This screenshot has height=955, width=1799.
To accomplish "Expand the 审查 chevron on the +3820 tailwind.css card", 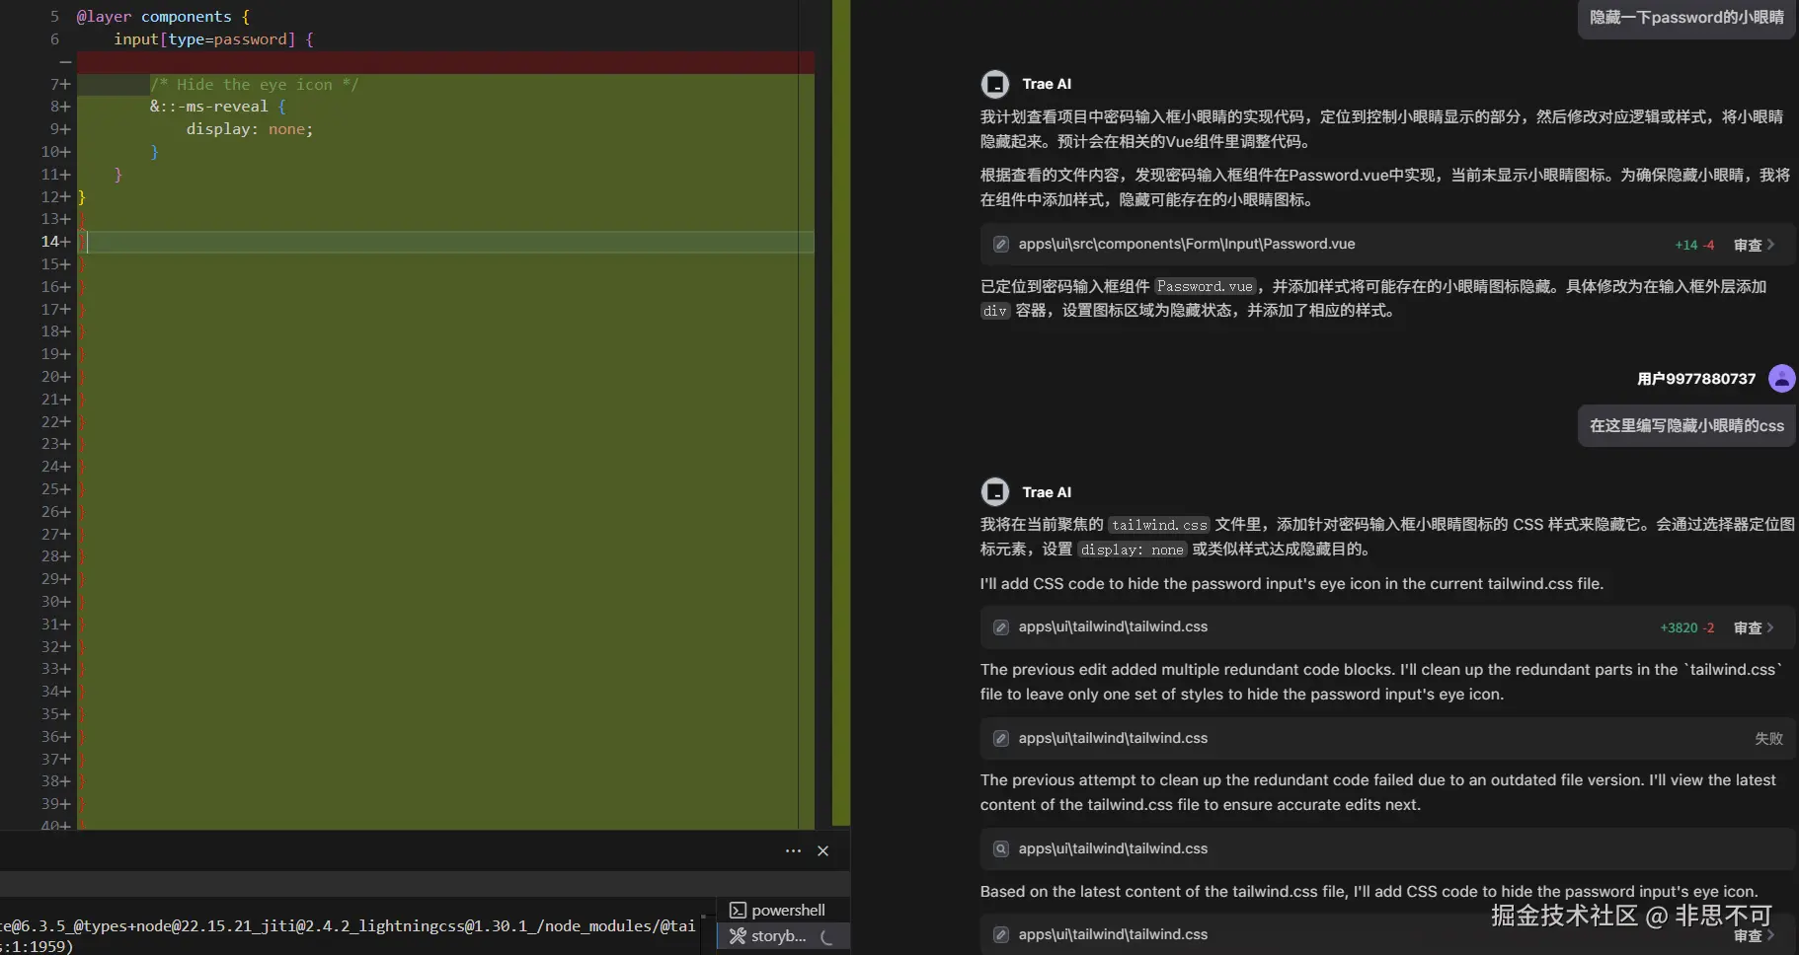I will click(1771, 627).
